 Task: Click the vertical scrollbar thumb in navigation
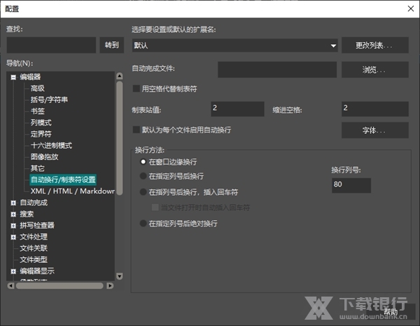[120, 138]
